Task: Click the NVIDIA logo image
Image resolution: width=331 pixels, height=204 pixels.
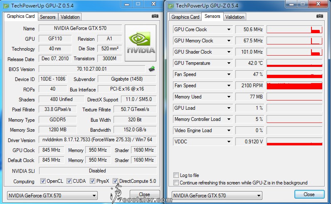Action: (x=141, y=43)
